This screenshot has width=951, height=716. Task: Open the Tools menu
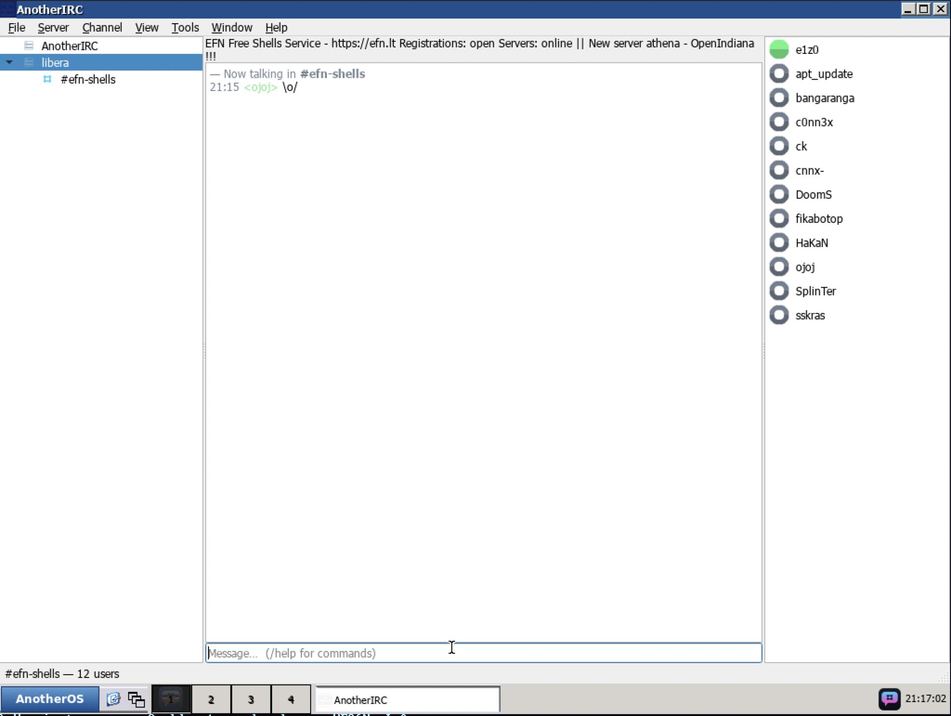[x=185, y=28]
